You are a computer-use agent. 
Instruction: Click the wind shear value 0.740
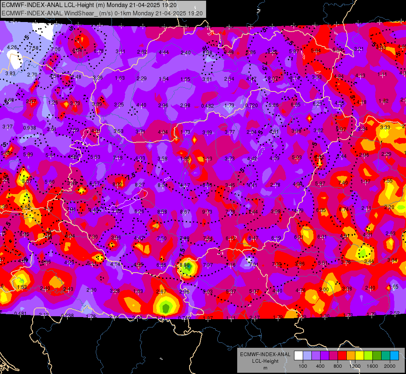click(x=185, y=318)
